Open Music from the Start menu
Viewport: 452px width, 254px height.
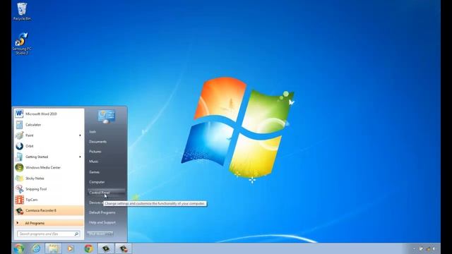pyautogui.click(x=94, y=162)
